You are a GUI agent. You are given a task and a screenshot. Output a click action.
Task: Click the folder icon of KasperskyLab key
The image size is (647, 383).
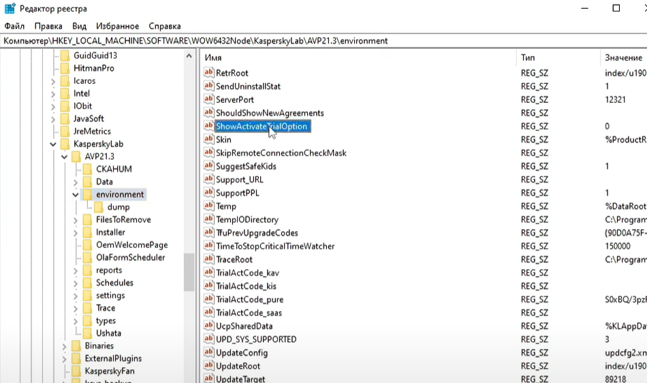(65, 144)
